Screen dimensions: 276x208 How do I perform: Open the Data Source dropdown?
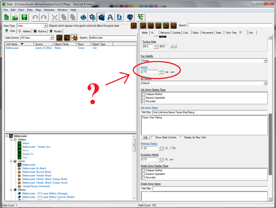pos(52,38)
